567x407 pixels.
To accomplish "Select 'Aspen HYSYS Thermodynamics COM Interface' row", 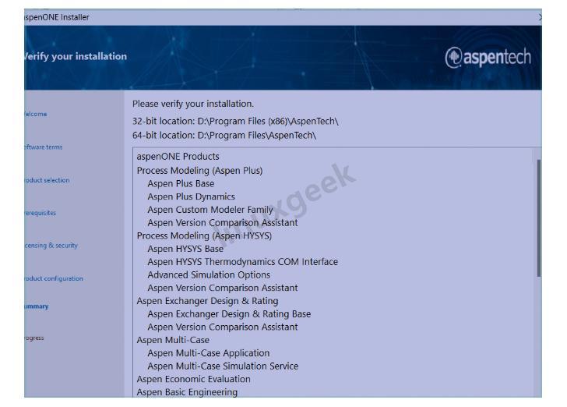I will (243, 262).
